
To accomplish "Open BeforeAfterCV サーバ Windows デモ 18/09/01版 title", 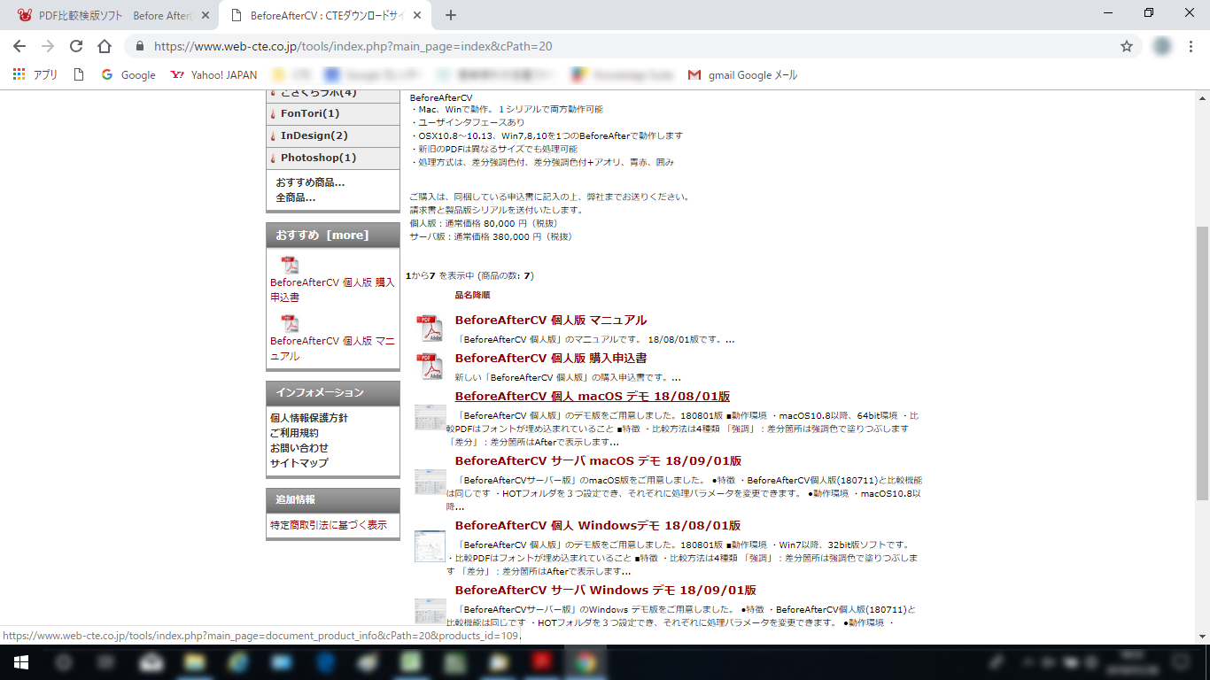I will click(x=606, y=591).
